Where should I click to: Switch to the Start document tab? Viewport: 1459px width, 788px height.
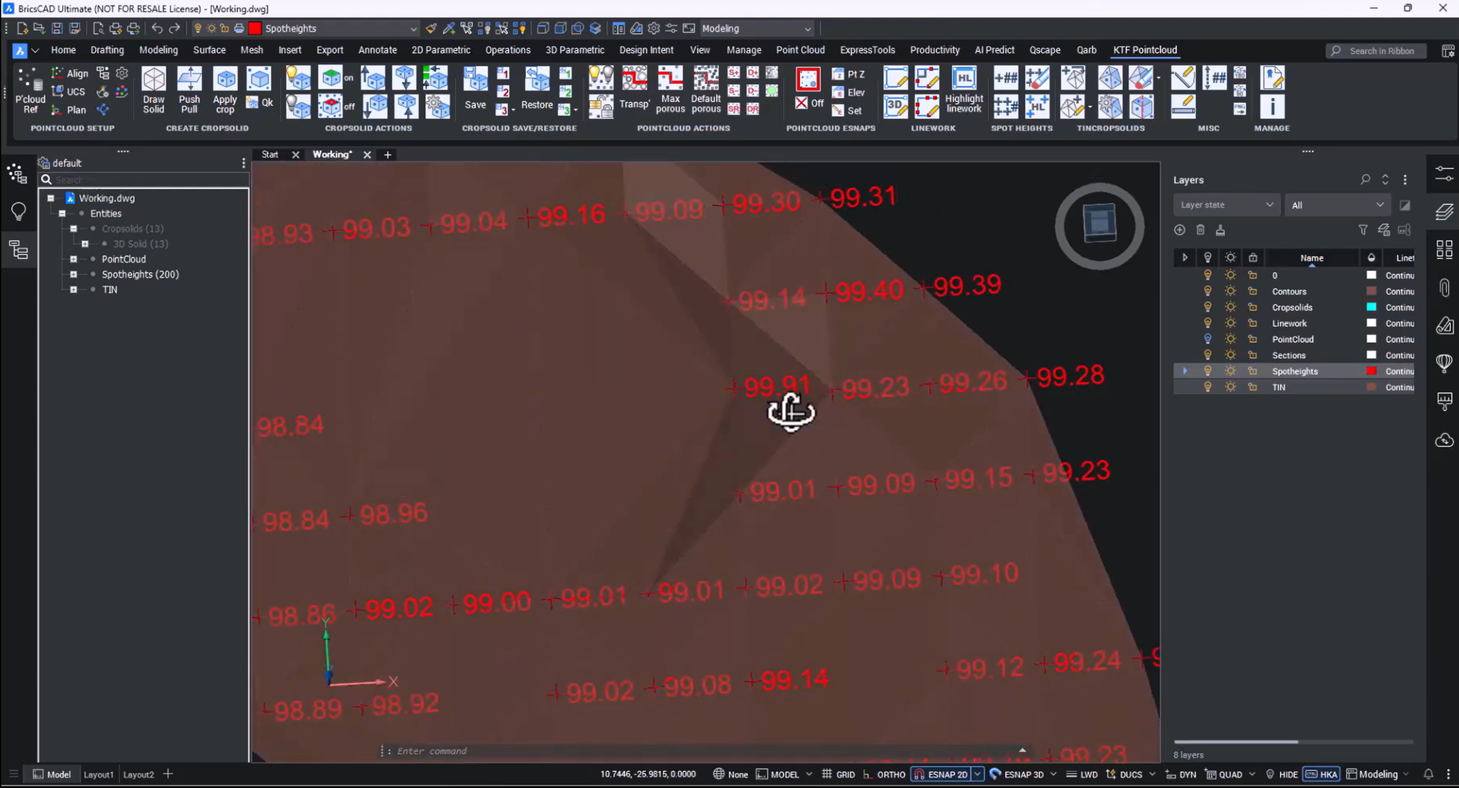coord(270,154)
